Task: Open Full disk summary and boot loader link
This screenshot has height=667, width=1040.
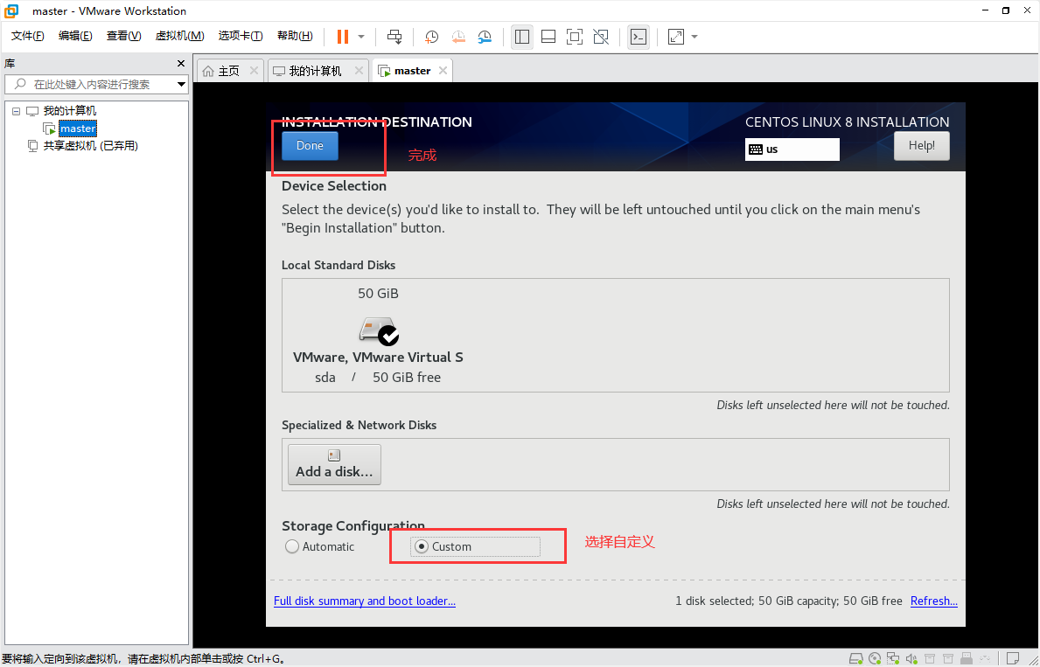Action: 364,601
